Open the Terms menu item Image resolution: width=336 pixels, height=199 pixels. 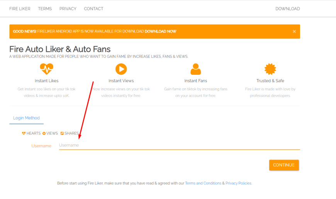click(x=45, y=8)
